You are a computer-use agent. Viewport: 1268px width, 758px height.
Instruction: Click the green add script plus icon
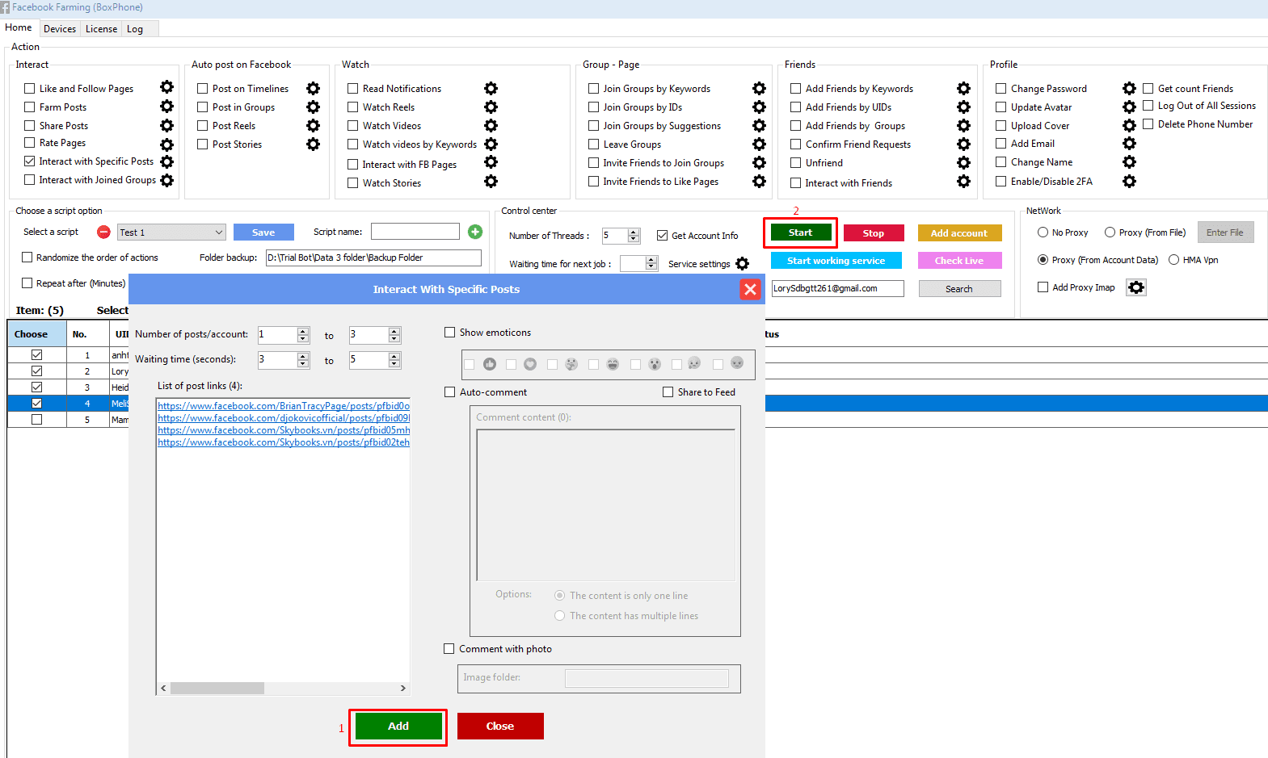pyautogui.click(x=475, y=232)
